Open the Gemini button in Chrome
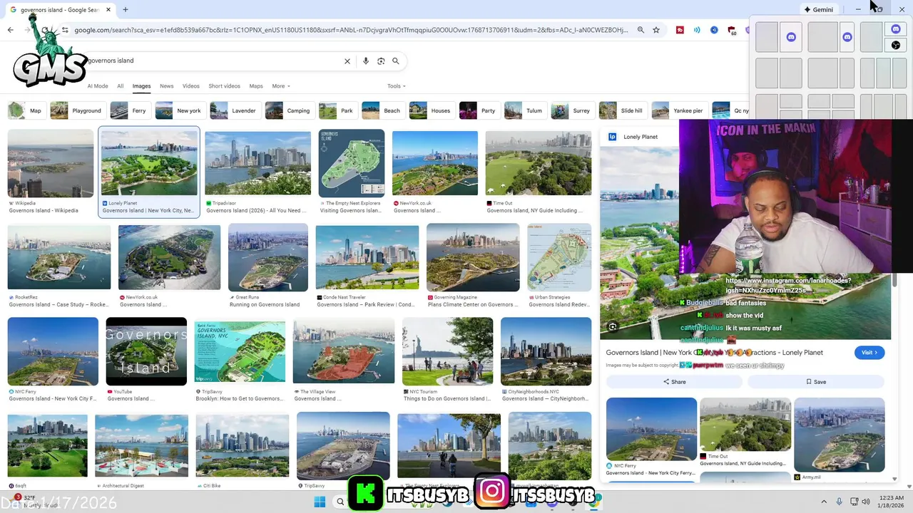The width and height of the screenshot is (913, 513). (818, 9)
